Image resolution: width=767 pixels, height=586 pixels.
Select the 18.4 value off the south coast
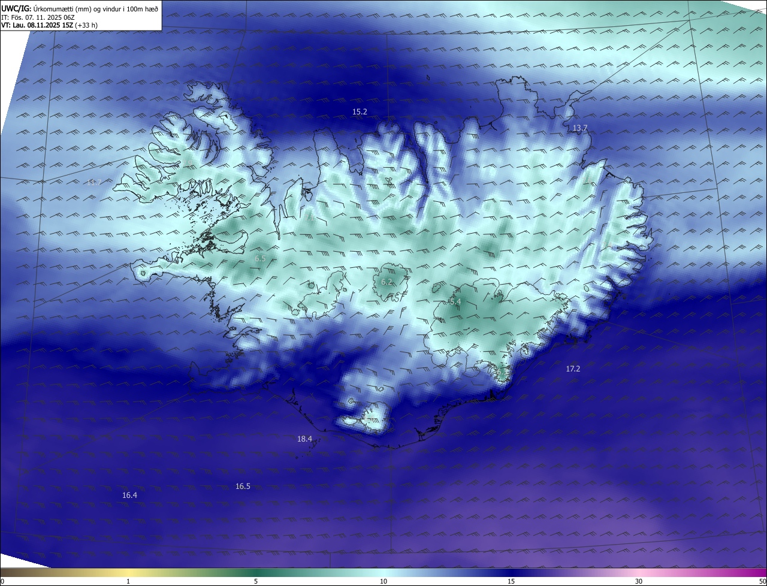point(304,439)
